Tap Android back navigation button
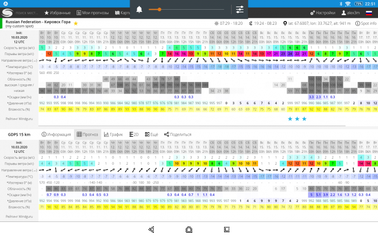378x236 pixels. 151,230
